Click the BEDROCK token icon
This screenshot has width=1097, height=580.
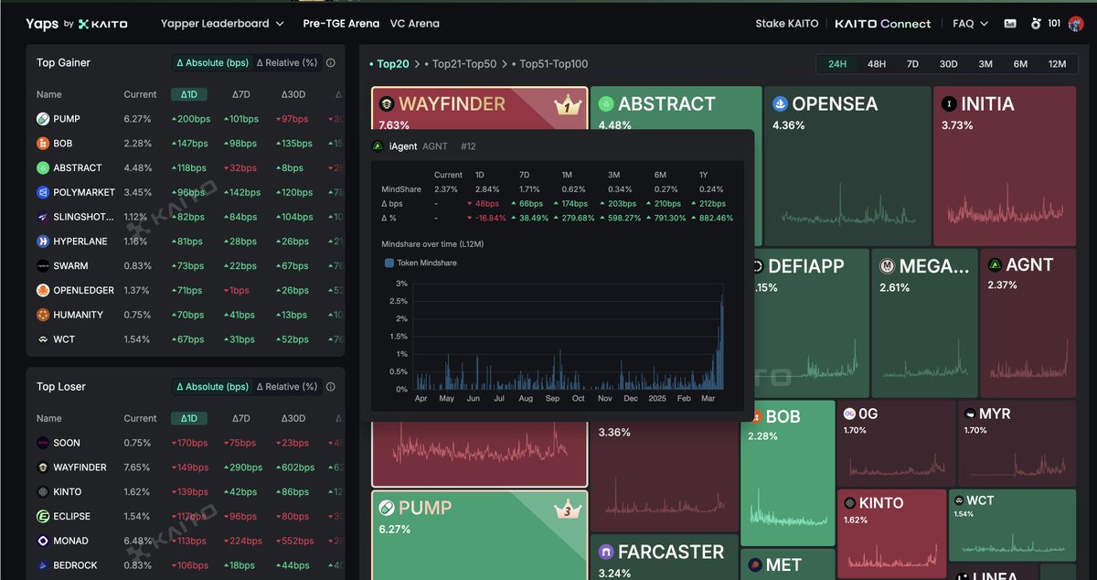(x=43, y=565)
